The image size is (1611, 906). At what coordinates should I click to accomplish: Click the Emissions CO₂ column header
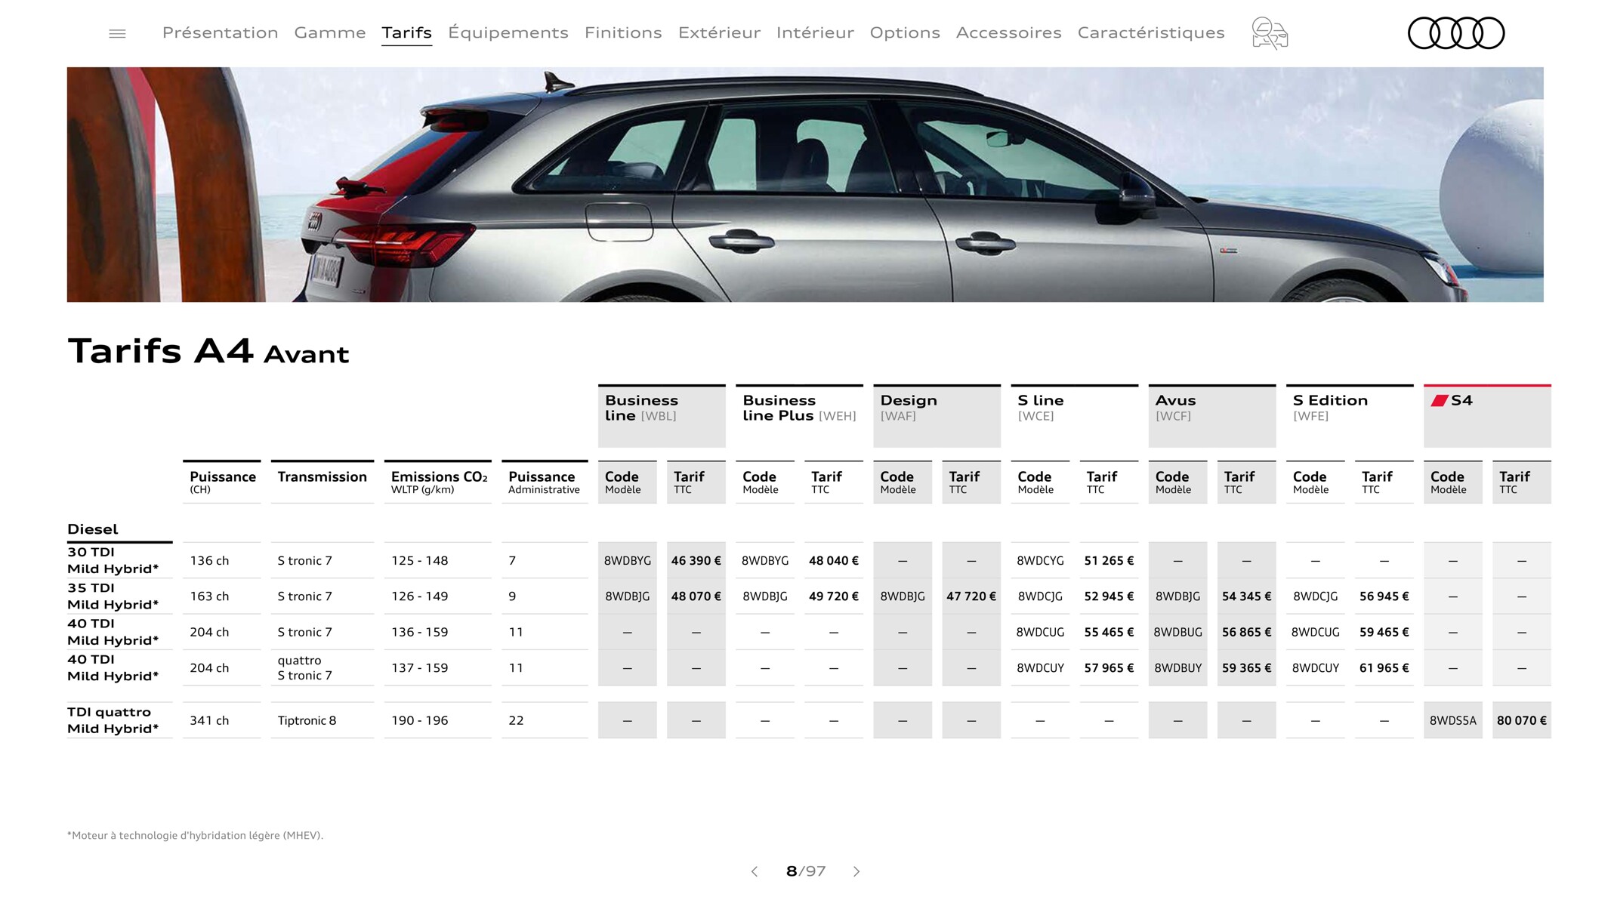439,482
